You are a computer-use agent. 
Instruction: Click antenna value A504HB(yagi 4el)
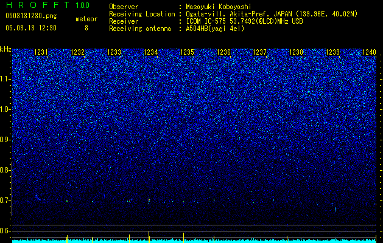point(215,29)
